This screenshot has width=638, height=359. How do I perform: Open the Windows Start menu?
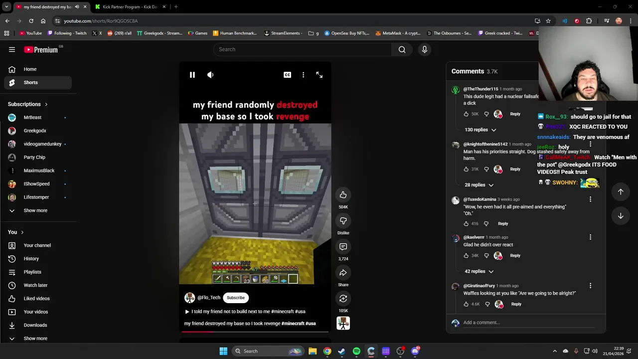pyautogui.click(x=223, y=351)
